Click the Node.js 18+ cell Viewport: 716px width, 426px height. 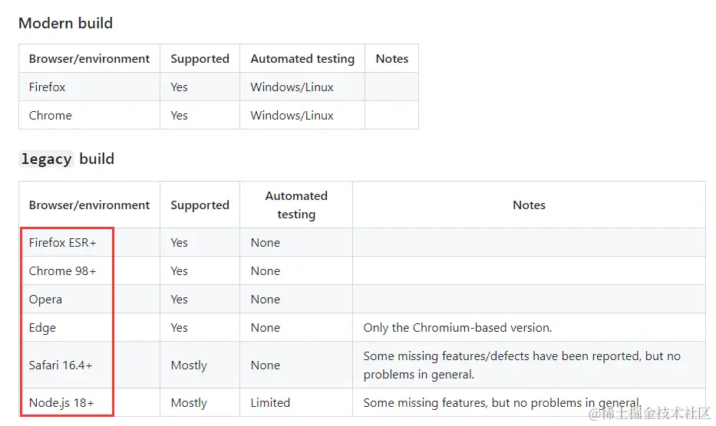[x=61, y=402]
